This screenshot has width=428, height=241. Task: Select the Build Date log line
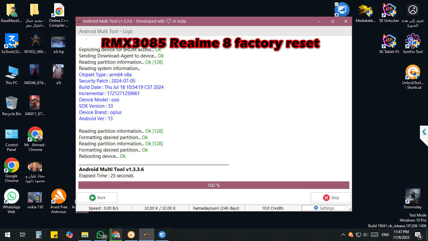(121, 87)
